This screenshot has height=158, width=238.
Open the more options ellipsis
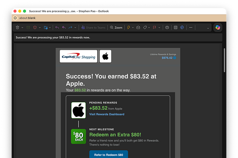(191, 28)
